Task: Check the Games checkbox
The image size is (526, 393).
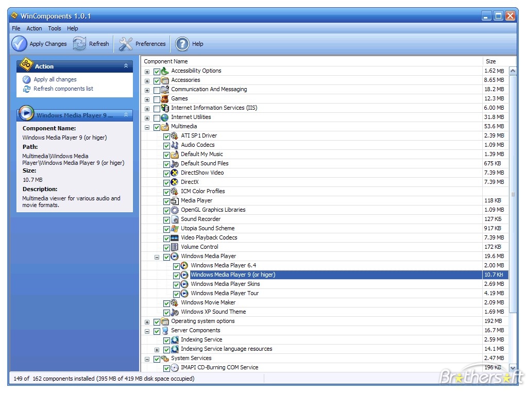Action: 157,99
